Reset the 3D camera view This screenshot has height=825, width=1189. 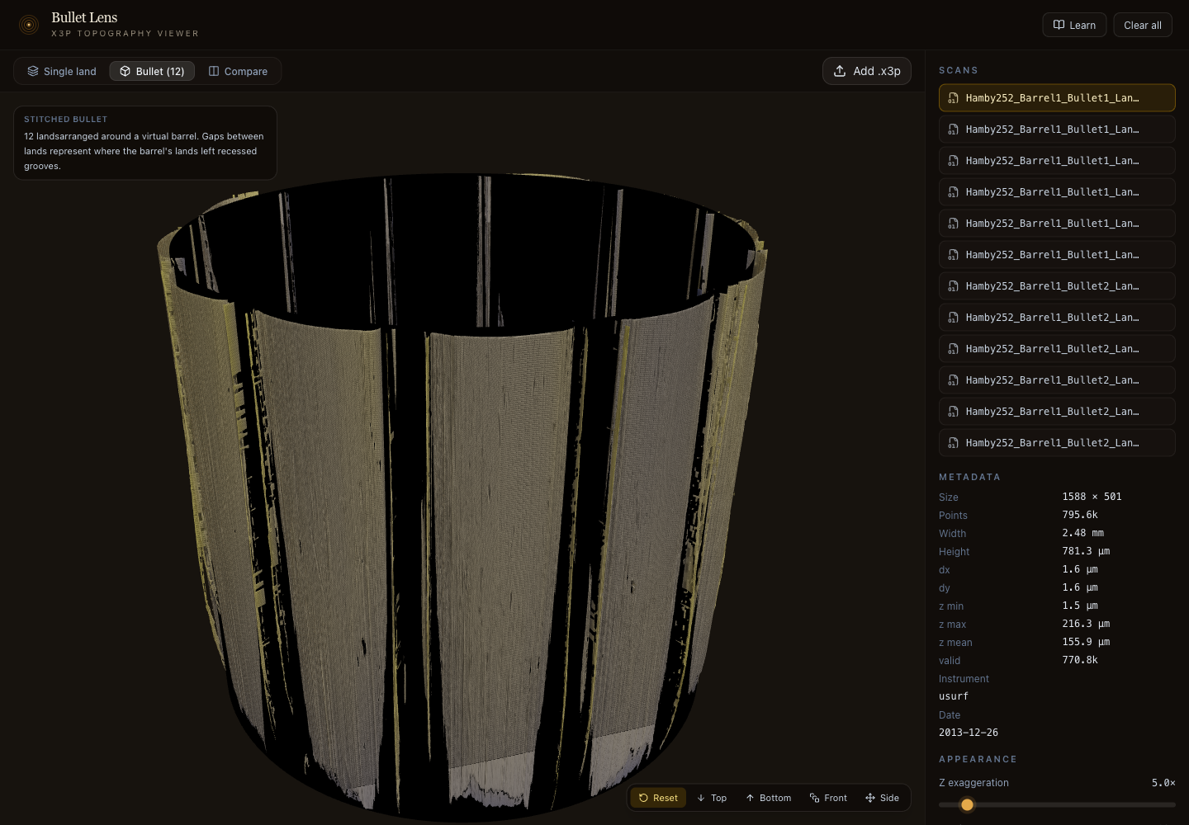pyautogui.click(x=658, y=798)
